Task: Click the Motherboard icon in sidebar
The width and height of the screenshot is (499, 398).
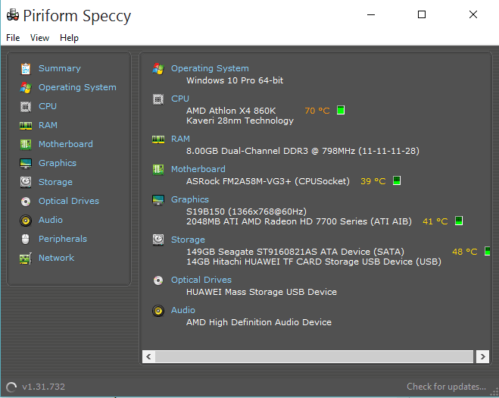Action: pos(26,144)
